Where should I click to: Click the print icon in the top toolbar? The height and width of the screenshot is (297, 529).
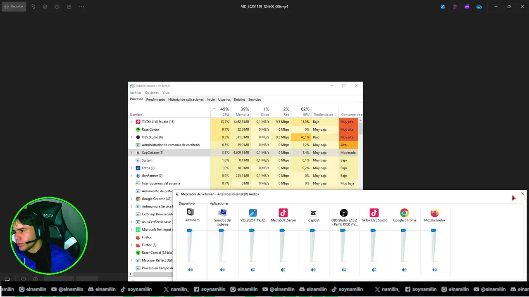tap(57, 7)
